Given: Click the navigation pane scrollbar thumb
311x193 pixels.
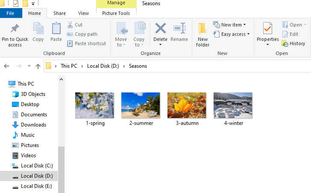Looking at the screenshot, I should click(x=61, y=170).
